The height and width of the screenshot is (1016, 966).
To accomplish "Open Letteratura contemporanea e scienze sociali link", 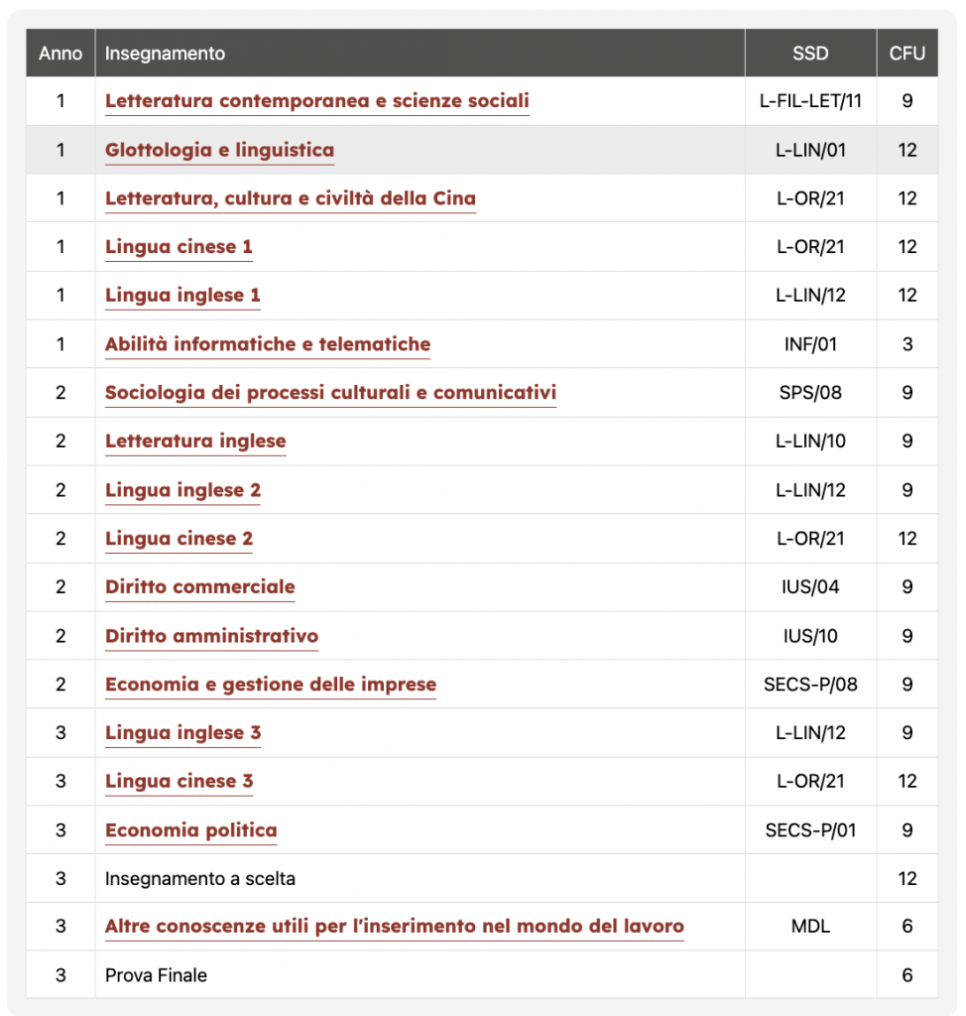I will pos(316,101).
